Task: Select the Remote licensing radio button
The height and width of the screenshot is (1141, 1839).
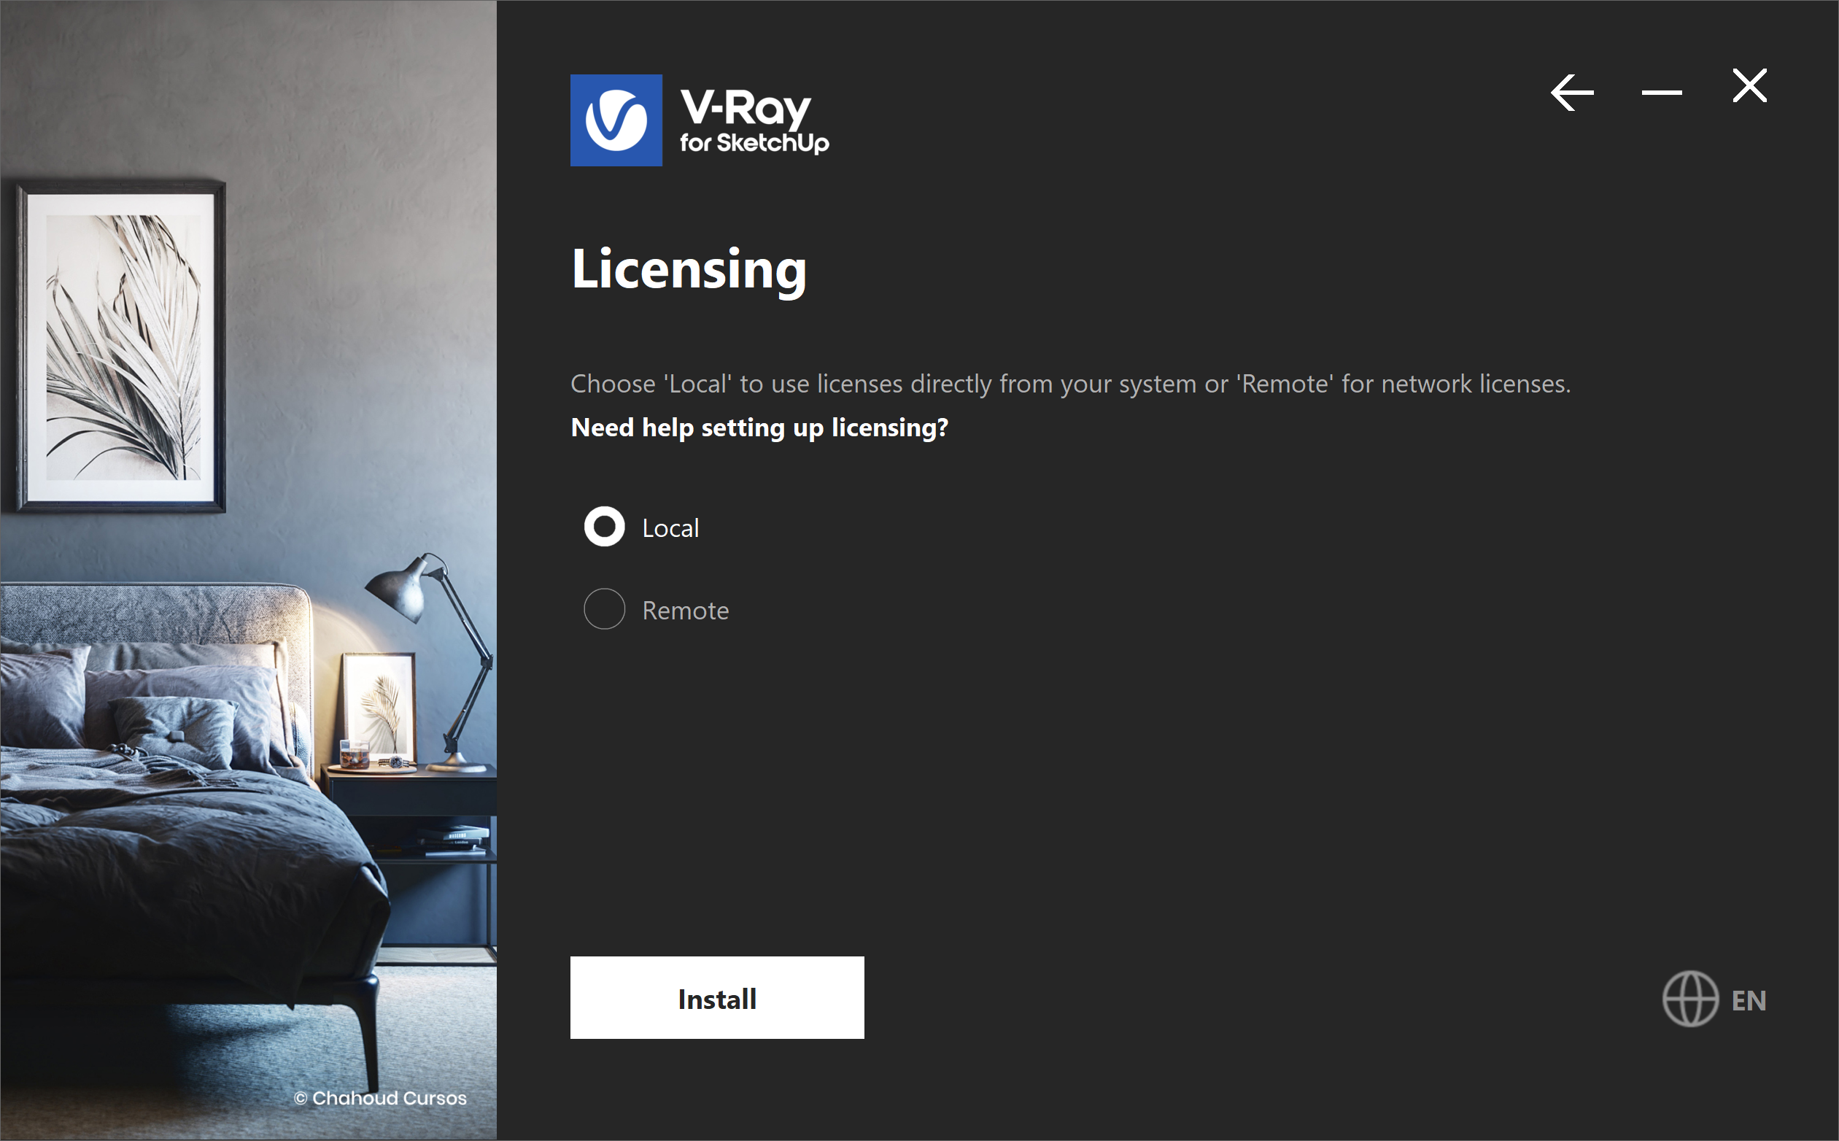Action: coord(605,608)
